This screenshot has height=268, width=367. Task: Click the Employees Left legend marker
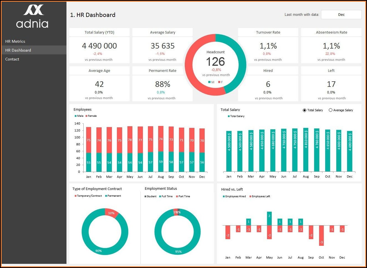[250, 196]
